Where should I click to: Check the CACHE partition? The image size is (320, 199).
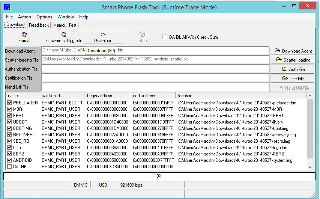click(x=9, y=166)
